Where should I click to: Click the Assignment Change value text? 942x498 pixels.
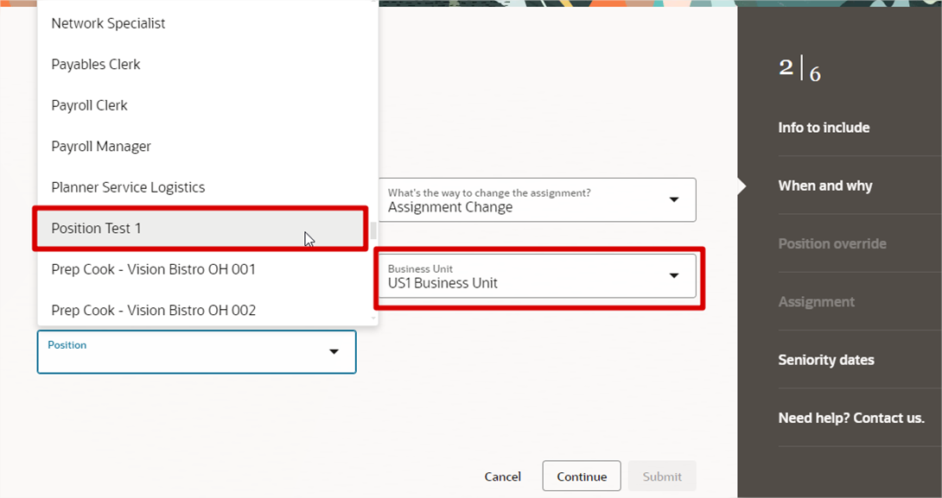pos(450,208)
